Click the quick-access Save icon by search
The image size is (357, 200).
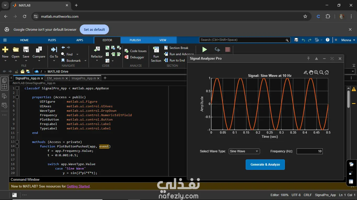296,40
